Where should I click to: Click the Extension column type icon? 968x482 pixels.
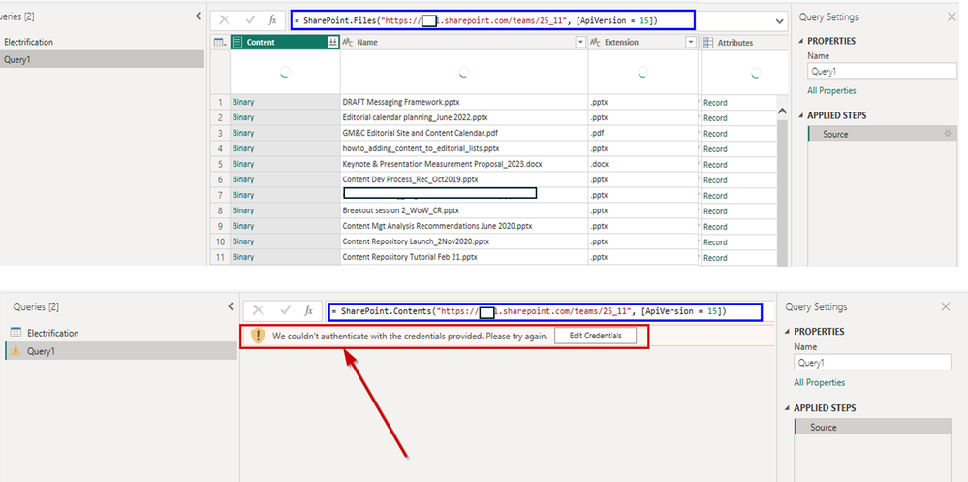(595, 42)
